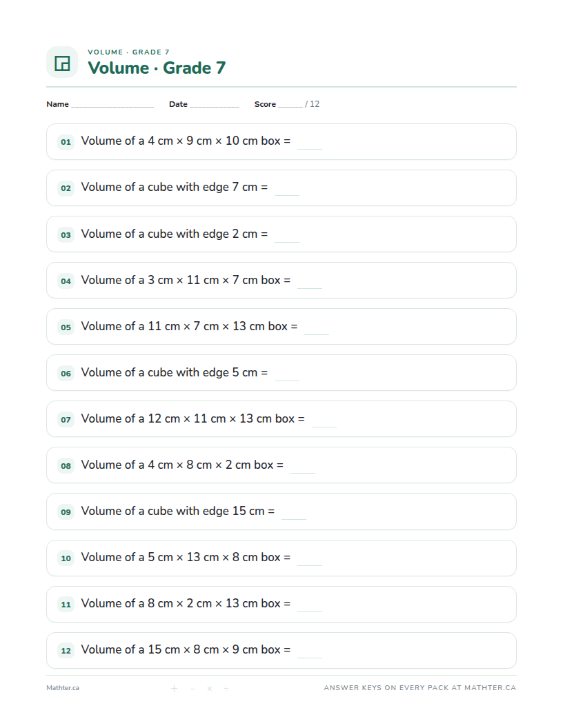Click the 'Mathter.ca' footer text

tap(63, 688)
